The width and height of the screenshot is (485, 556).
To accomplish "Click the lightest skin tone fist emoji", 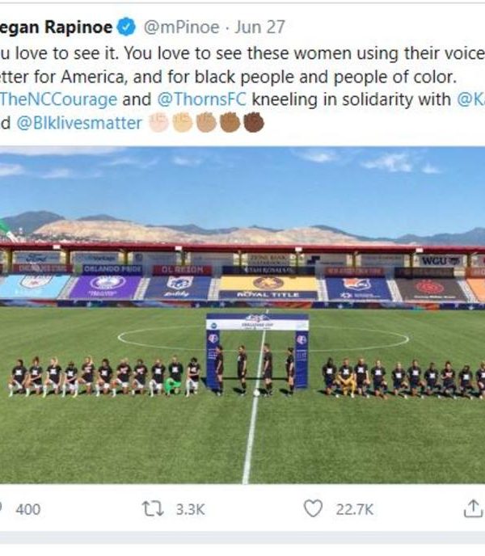I will 158,122.
